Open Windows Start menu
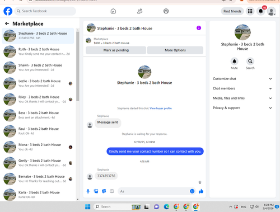Viewport: 280px width, 212px height. click(87, 206)
